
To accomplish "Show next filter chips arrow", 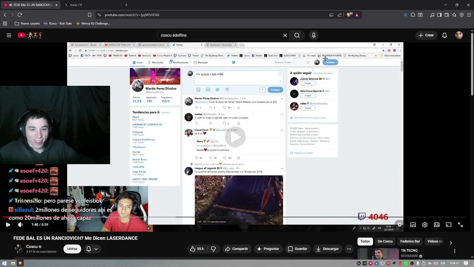I will (x=451, y=243).
